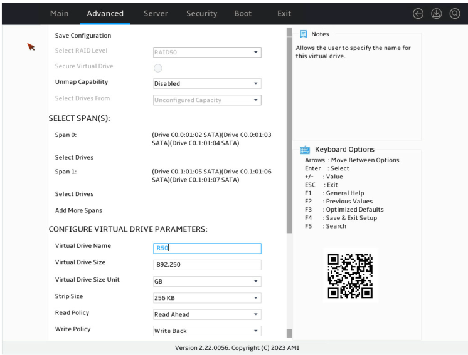Open the Virtual Drive Size Unit dropdown
The height and width of the screenshot is (355, 468).
[207, 282]
